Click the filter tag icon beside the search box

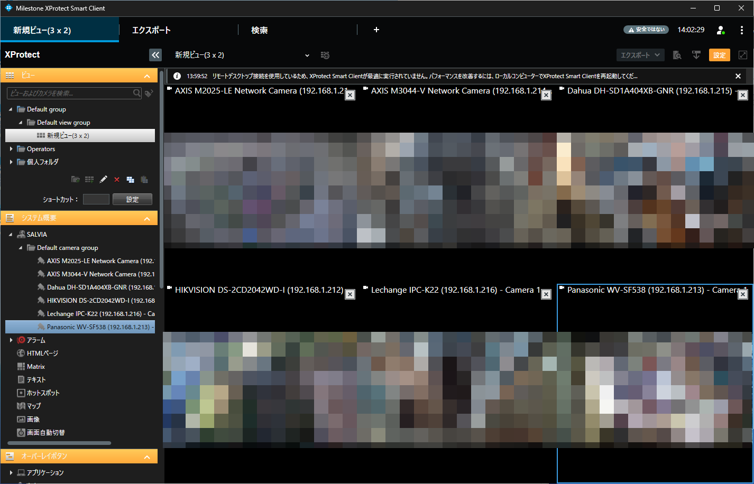click(149, 94)
